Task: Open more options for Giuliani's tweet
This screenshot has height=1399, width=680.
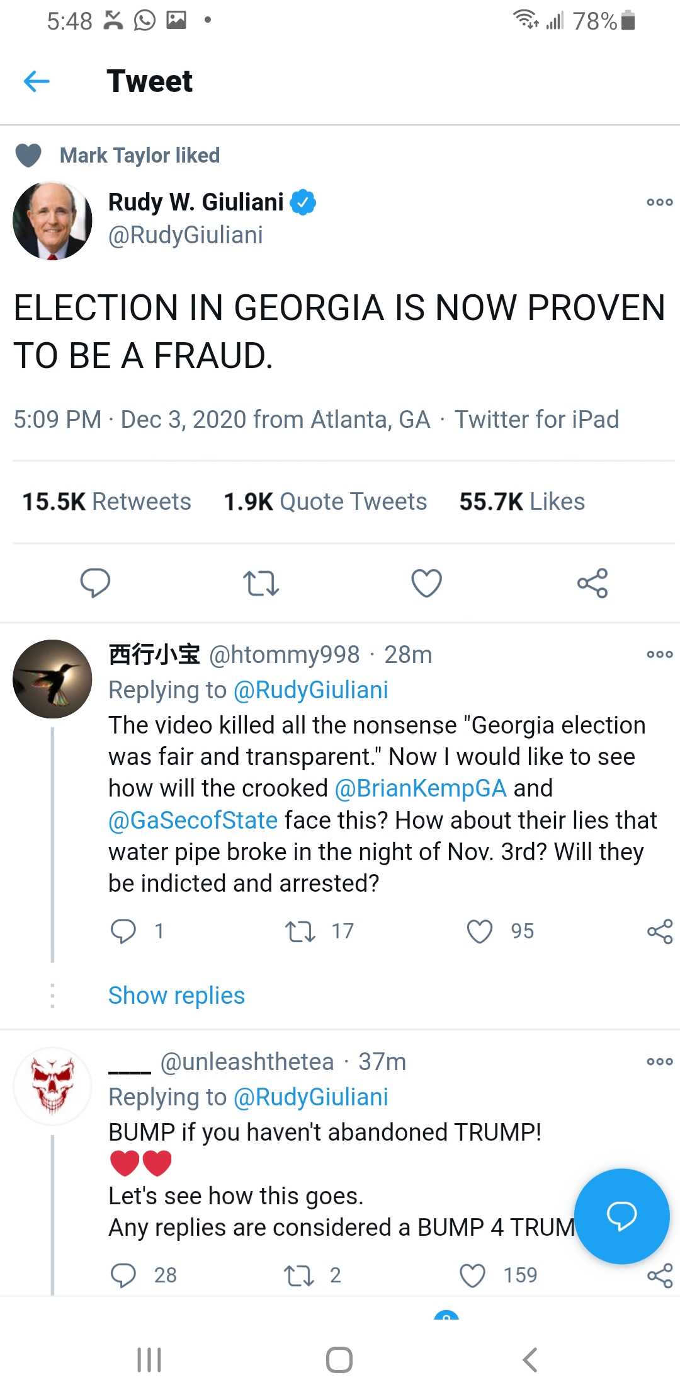Action: coord(659,202)
